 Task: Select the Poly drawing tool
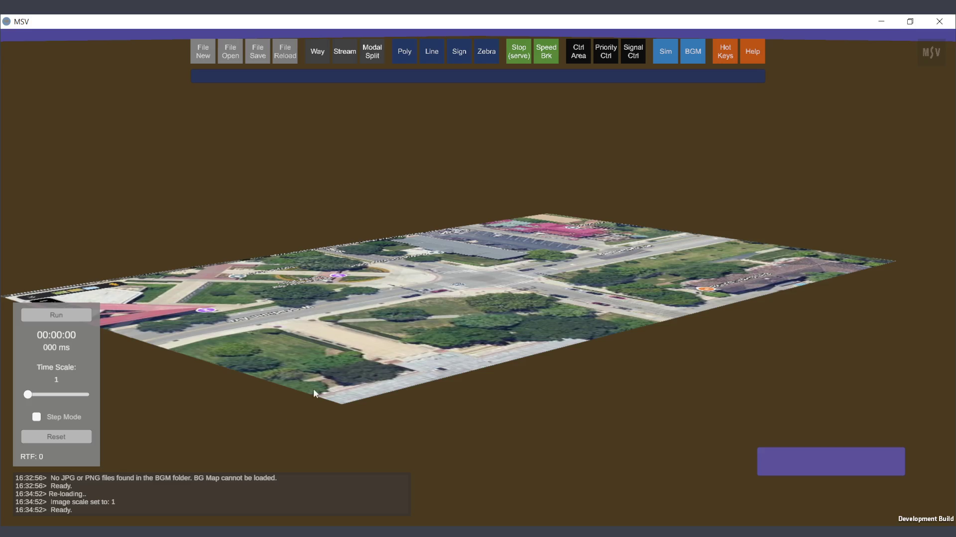(x=404, y=51)
